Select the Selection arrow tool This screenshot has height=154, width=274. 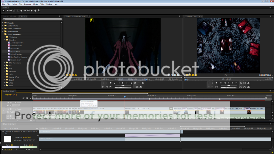[x=3, y=11]
